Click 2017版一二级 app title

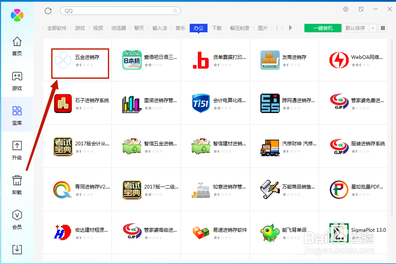point(161,186)
